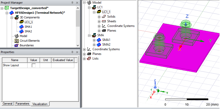Collapse the TargetDesign_converted project node
220x109 pixels.
point(2,8)
